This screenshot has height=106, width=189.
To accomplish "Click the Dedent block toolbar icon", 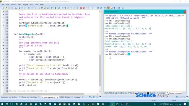I will coord(101,8).
